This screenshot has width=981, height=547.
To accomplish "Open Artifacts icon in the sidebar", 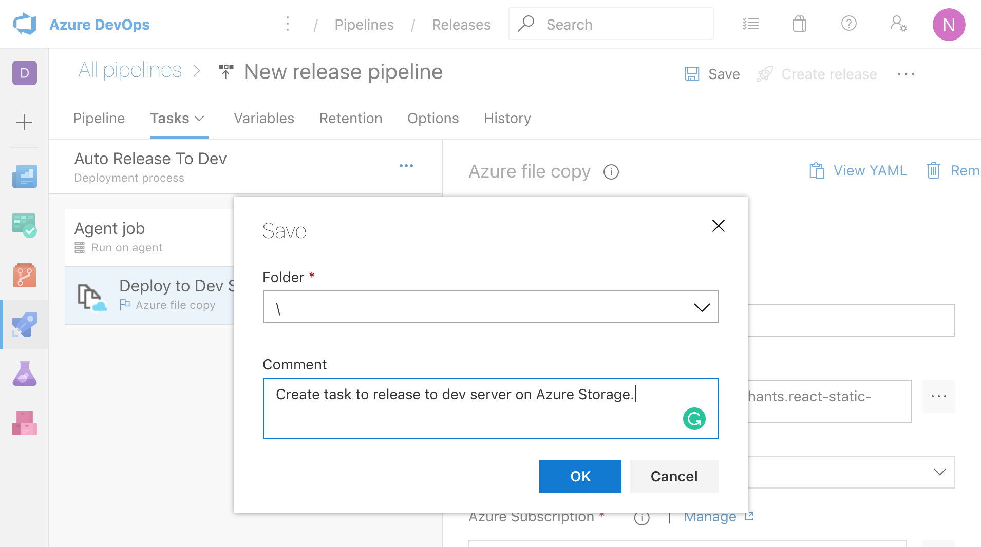I will [x=25, y=423].
